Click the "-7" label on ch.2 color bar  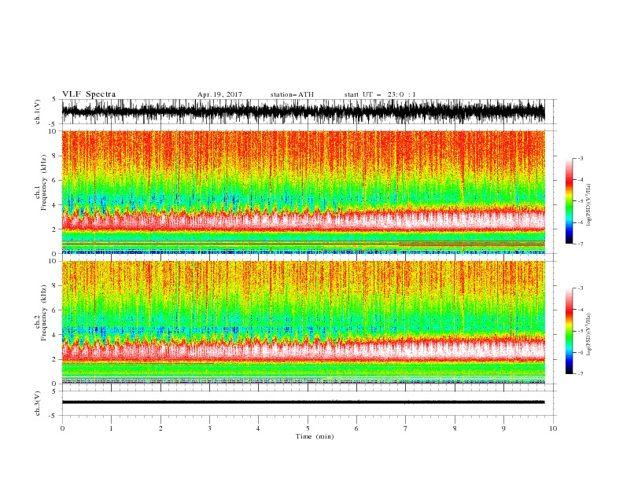pos(580,374)
